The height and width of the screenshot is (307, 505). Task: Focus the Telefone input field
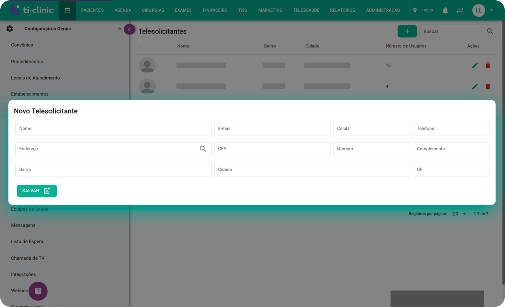point(451,129)
